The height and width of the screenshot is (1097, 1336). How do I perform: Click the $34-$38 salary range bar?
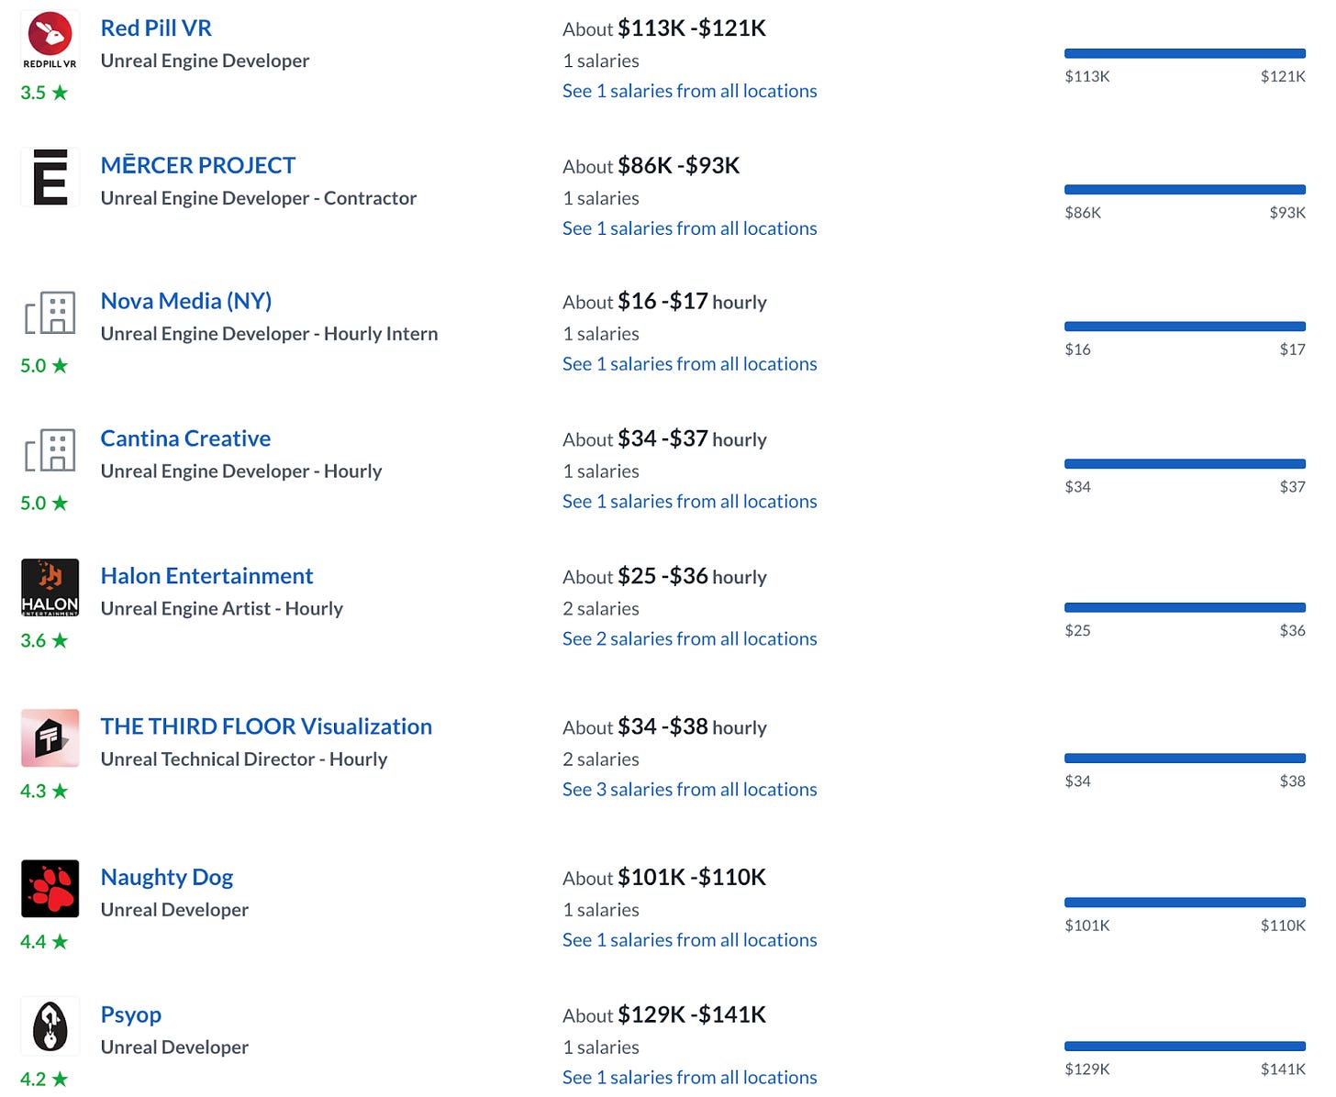pyautogui.click(x=1185, y=759)
